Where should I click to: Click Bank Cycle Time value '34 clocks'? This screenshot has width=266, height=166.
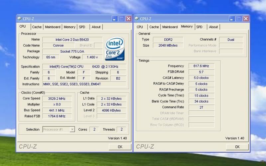201,101
